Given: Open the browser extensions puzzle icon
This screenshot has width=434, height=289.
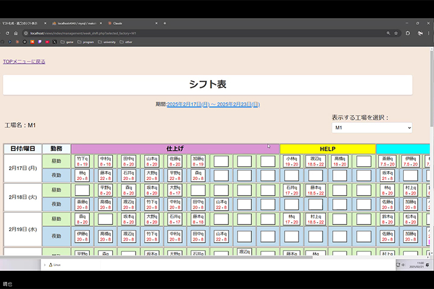Looking at the screenshot, I should tap(407, 33).
